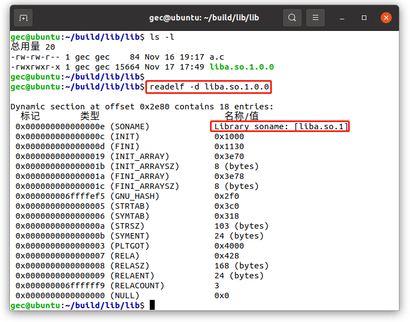Click the readelf -d liba.so.1.0.0 command

click(x=209, y=87)
